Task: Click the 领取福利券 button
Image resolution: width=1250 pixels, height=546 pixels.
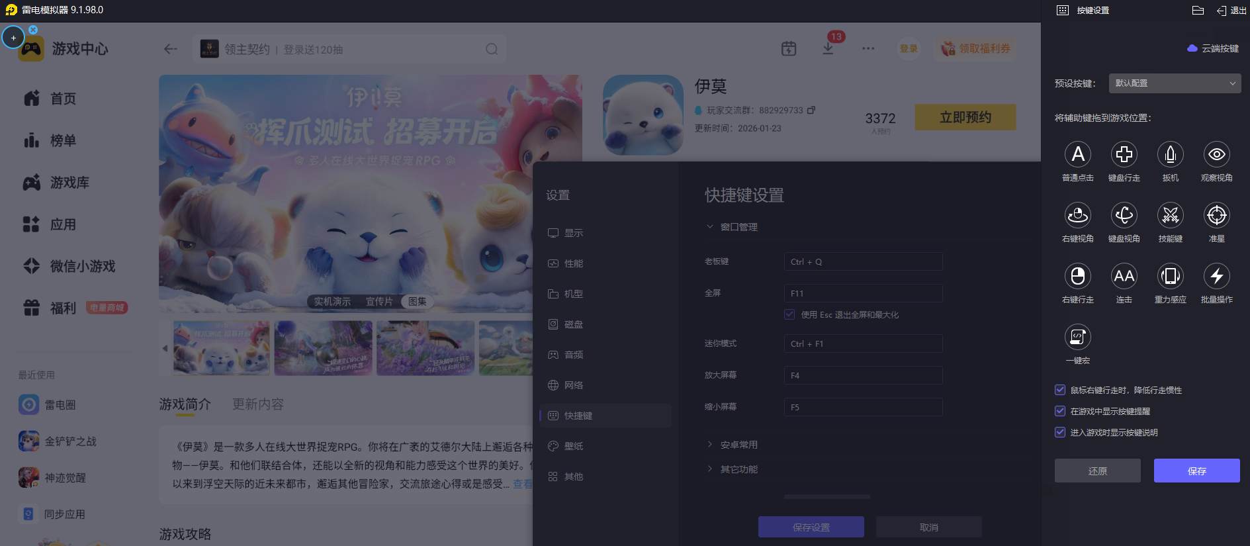Action: 975,48
